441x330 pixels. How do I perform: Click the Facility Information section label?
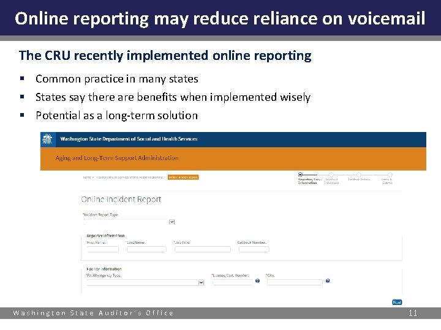pyautogui.click(x=104, y=269)
